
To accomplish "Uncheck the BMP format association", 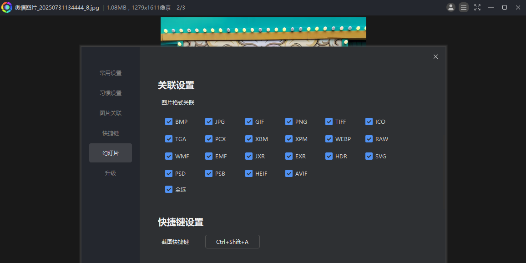I will [x=169, y=121].
